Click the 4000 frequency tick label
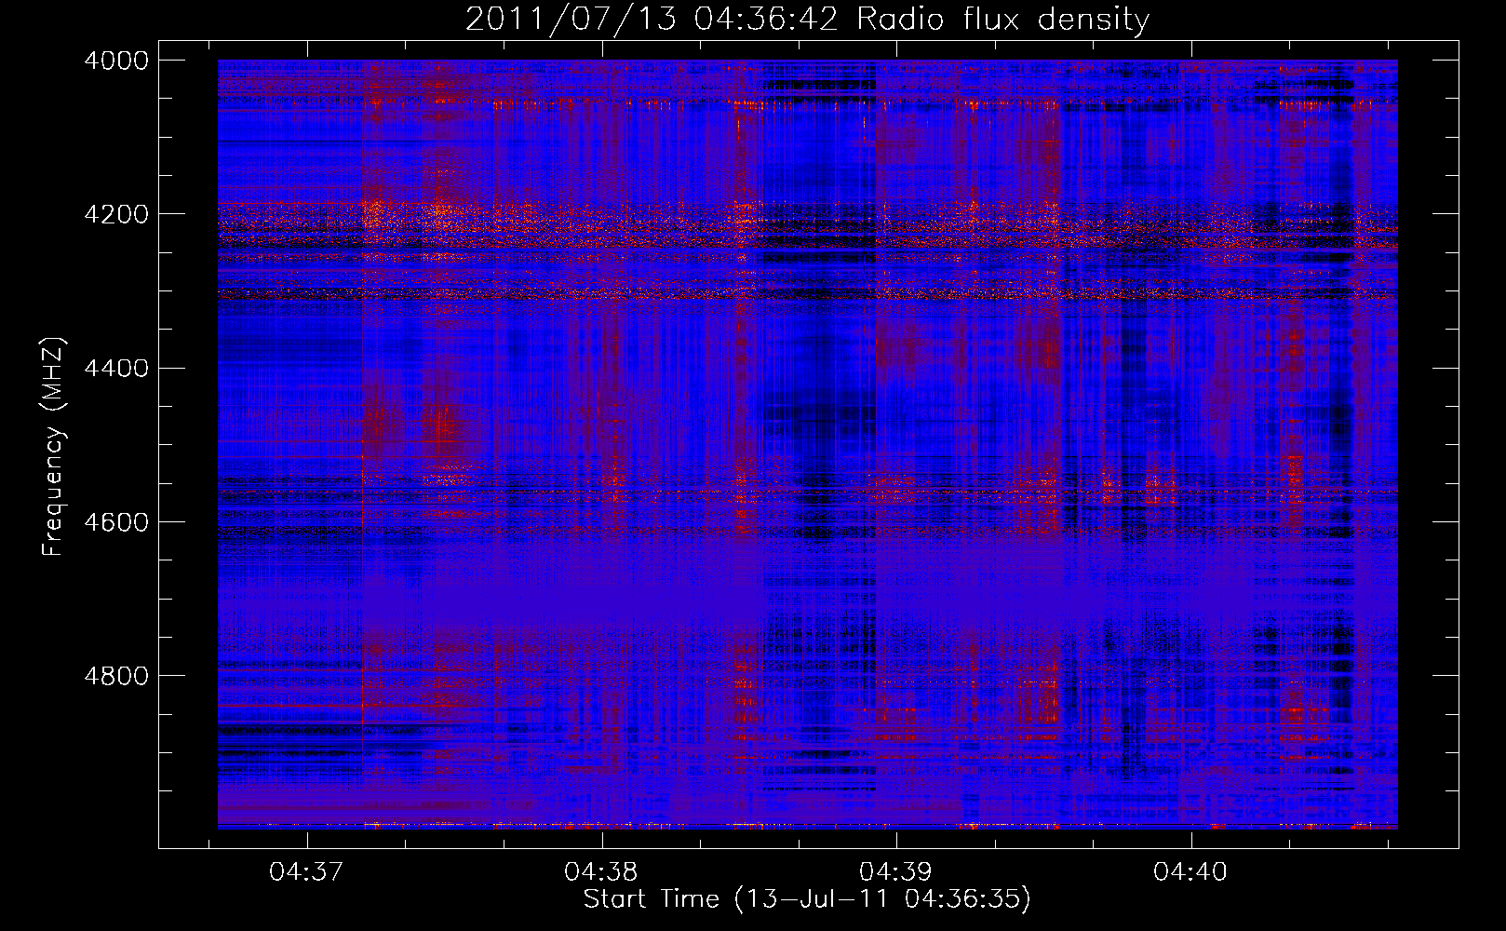The image size is (1506, 931). click(116, 61)
